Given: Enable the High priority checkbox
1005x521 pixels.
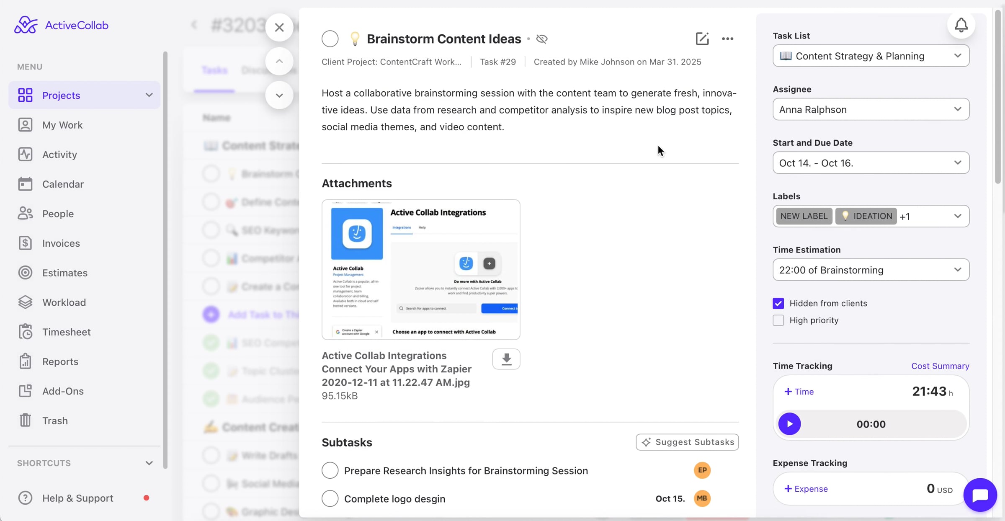Looking at the screenshot, I should pyautogui.click(x=778, y=320).
